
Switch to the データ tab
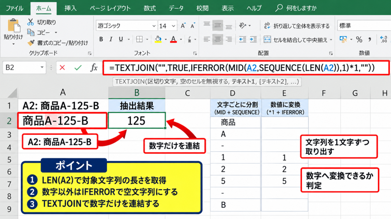pyautogui.click(x=176, y=8)
